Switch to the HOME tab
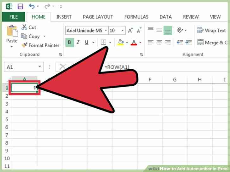The image size is (230, 172). (x=39, y=17)
